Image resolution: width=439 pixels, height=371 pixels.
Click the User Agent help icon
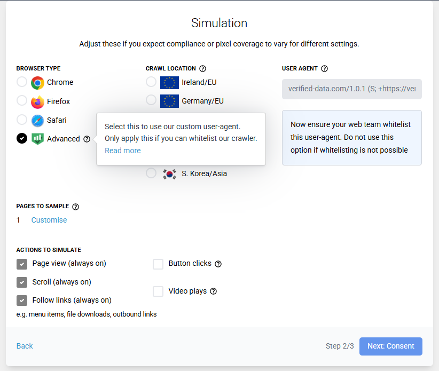[324, 68]
